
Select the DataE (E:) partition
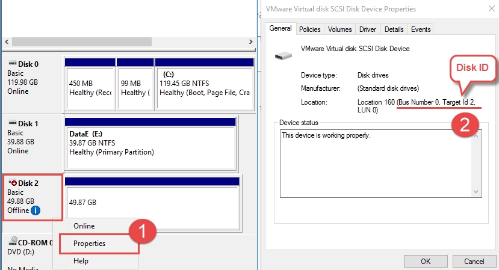[149, 143]
